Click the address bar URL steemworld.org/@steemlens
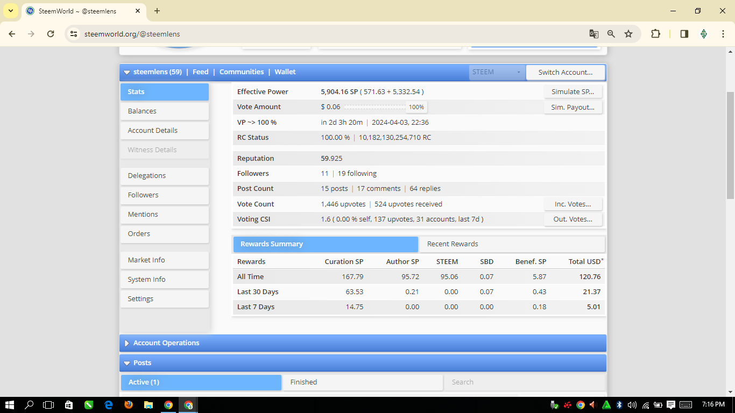Screen dimensions: 735x413 point(132,34)
